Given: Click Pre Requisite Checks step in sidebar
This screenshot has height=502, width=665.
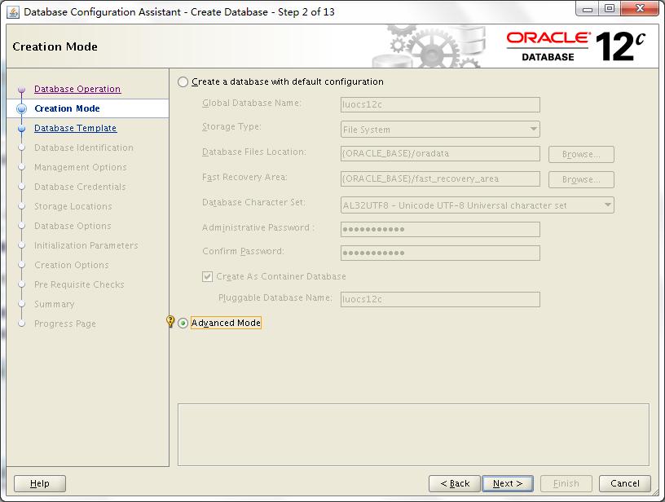Looking at the screenshot, I should (79, 284).
